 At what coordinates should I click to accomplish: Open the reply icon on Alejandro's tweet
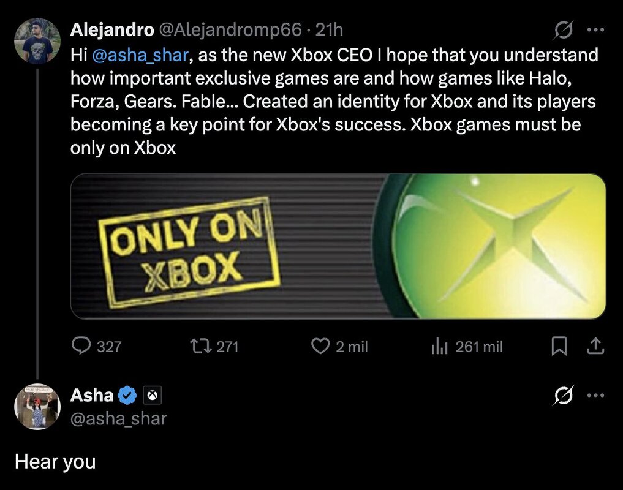81,347
